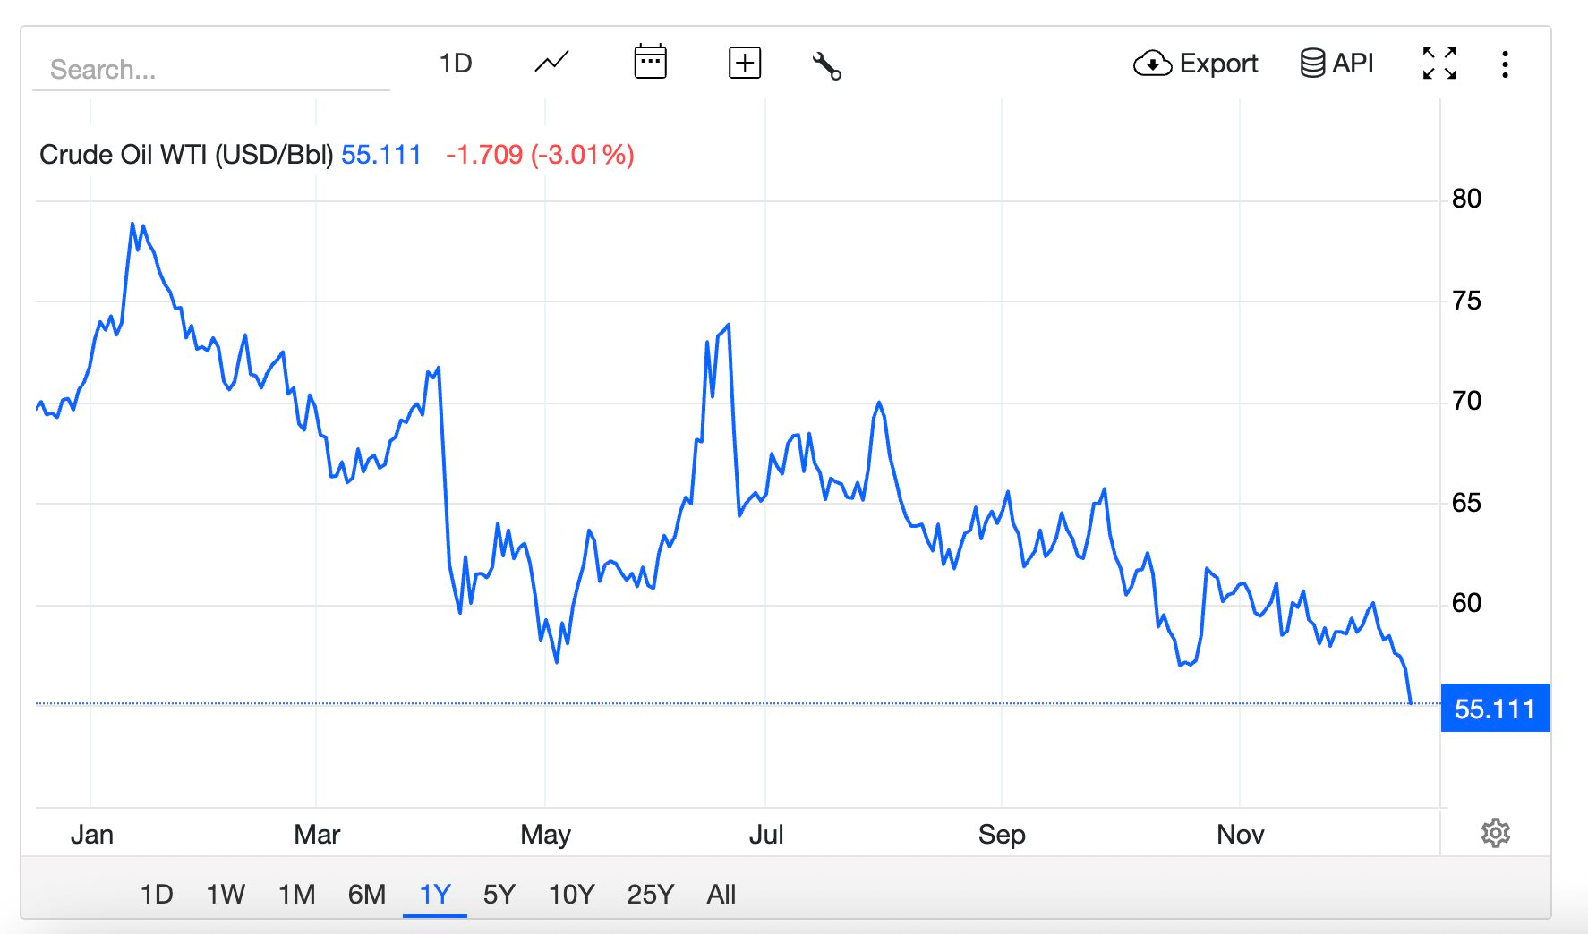Open chart settings via the gear icon
This screenshot has width=1588, height=934.
[x=1496, y=833]
